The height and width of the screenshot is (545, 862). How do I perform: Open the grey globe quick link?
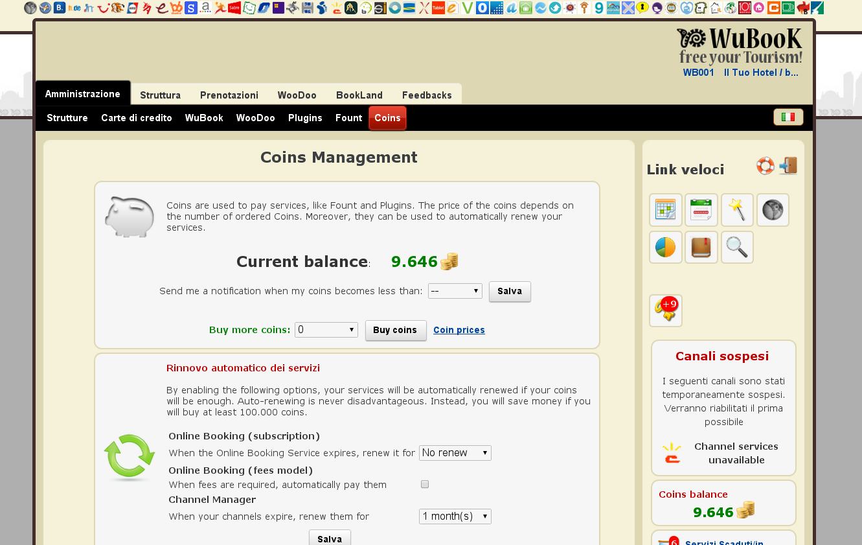[773, 210]
